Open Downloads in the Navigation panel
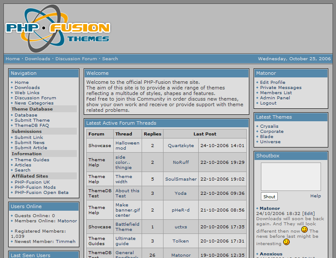The image size is (336, 258). (27, 88)
